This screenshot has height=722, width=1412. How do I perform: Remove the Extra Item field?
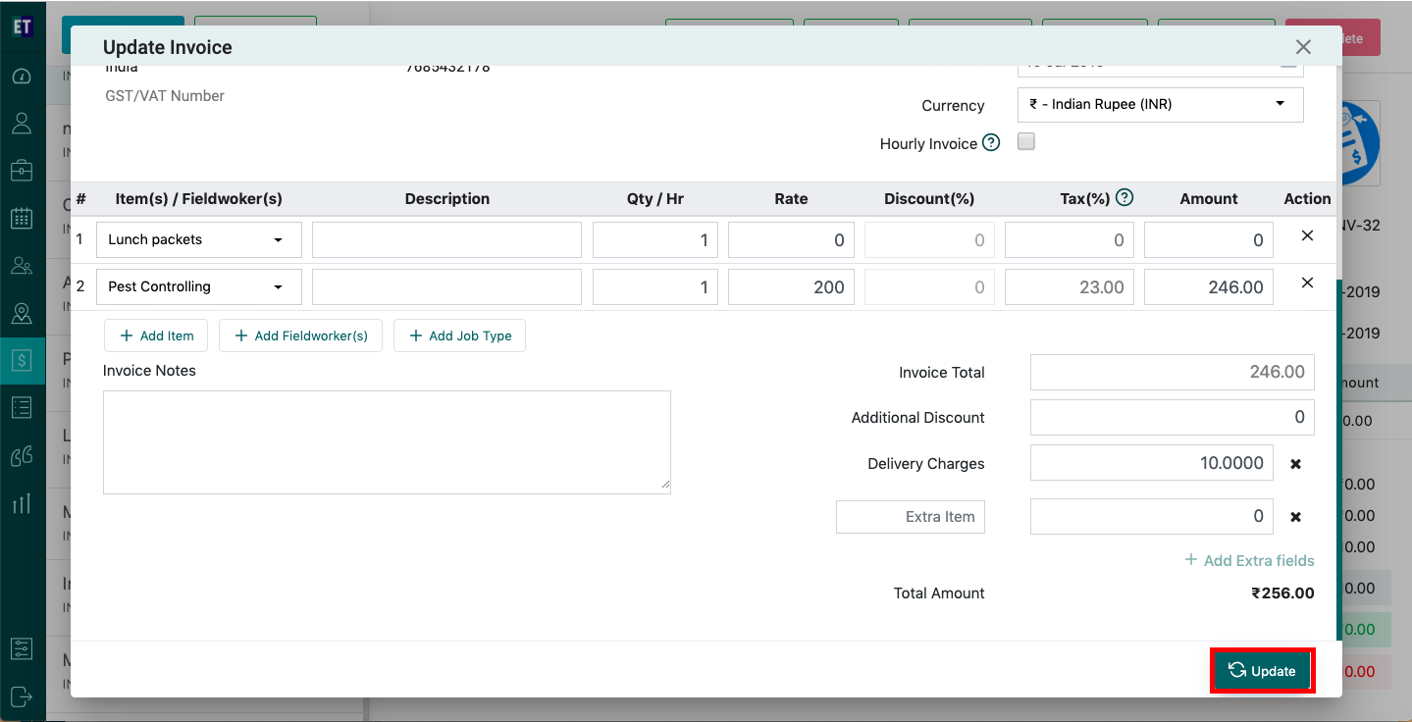point(1296,517)
